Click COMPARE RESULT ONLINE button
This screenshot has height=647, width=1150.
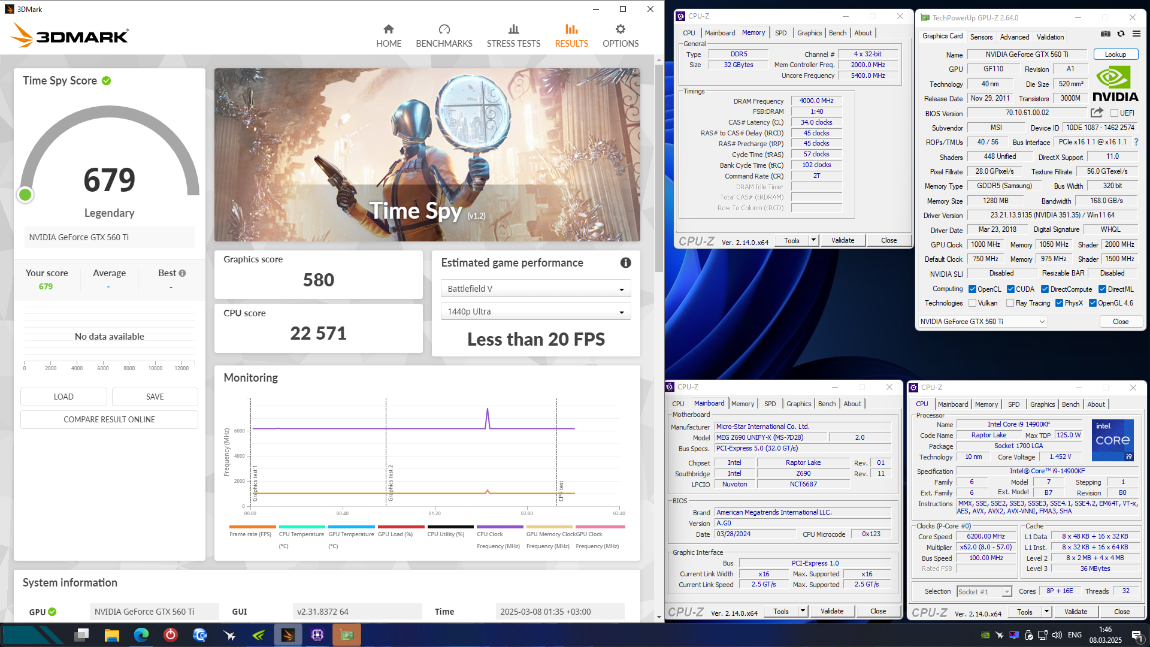(x=109, y=419)
